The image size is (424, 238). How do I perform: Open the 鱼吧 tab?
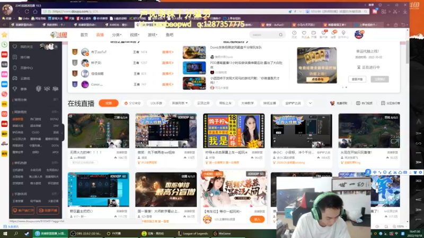pyautogui.click(x=170, y=35)
